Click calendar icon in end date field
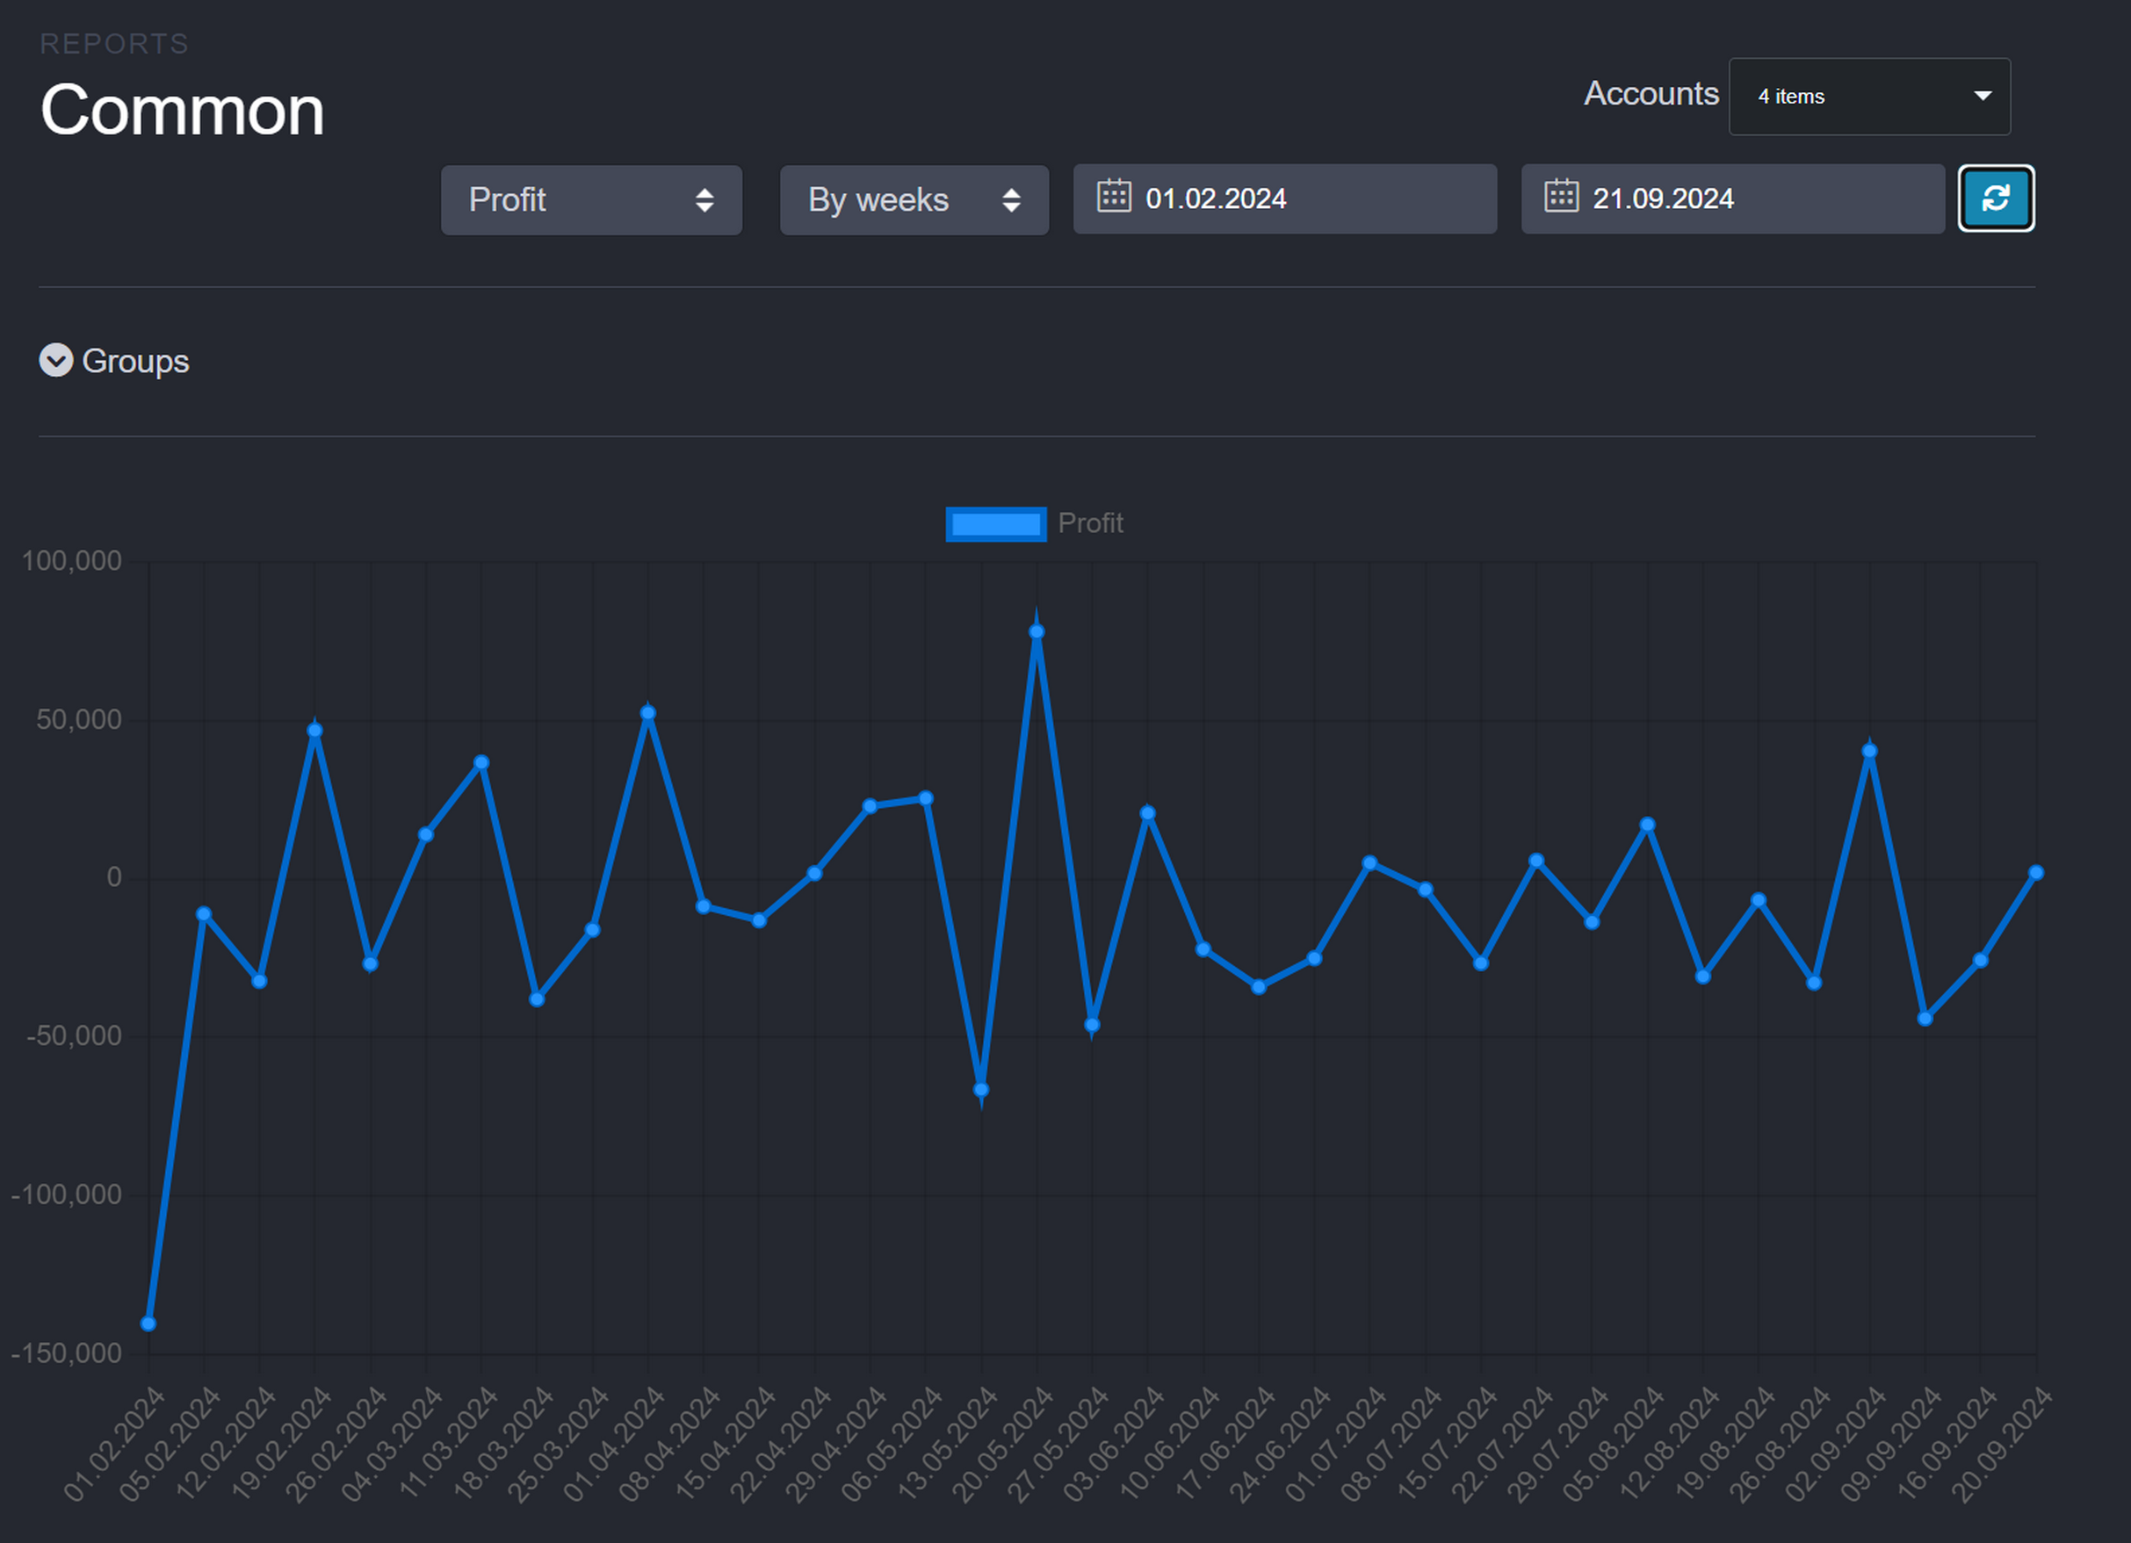This screenshot has width=2131, height=1543. point(1561,197)
